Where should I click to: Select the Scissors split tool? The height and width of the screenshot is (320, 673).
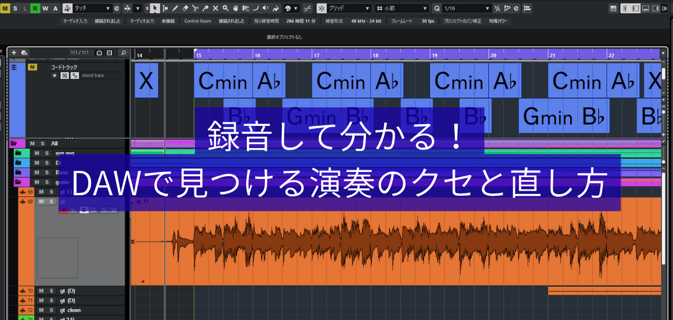click(x=196, y=9)
